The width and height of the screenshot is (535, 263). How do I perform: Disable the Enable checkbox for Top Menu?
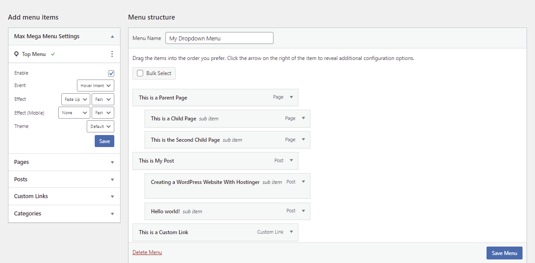click(x=111, y=73)
